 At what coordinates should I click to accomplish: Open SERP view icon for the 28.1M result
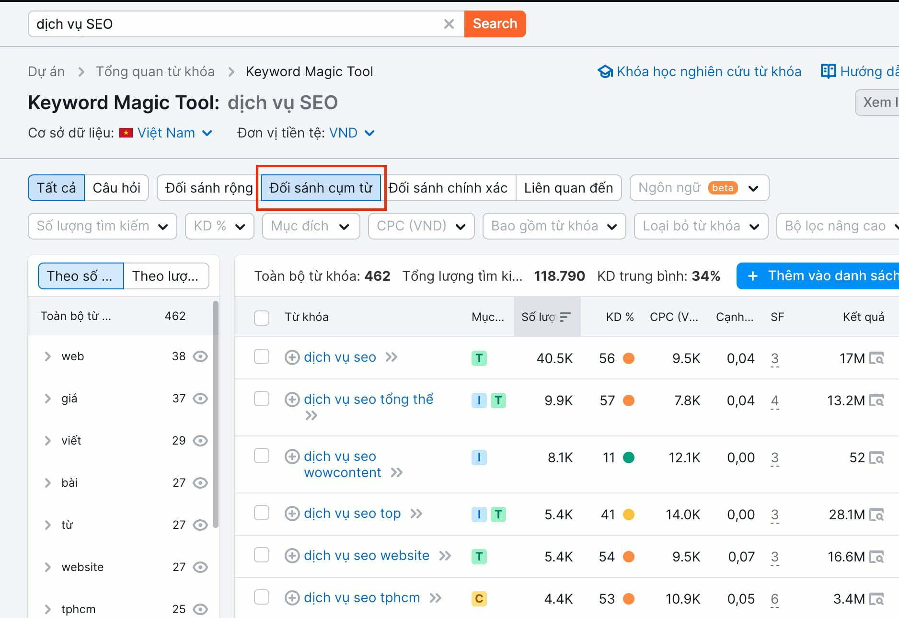tap(876, 515)
